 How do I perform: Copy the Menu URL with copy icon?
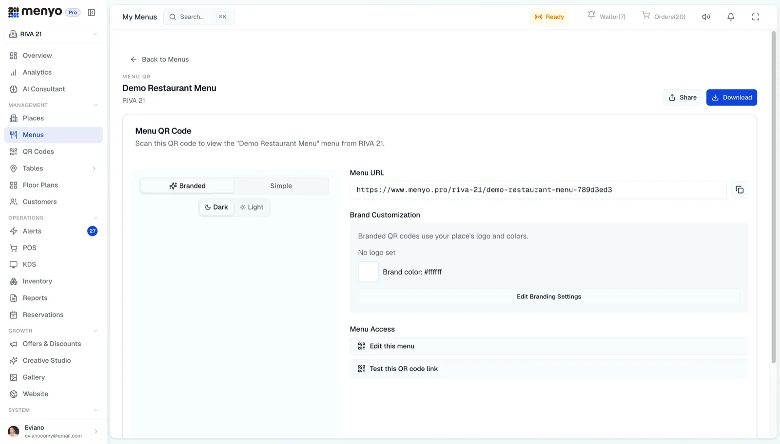click(739, 190)
